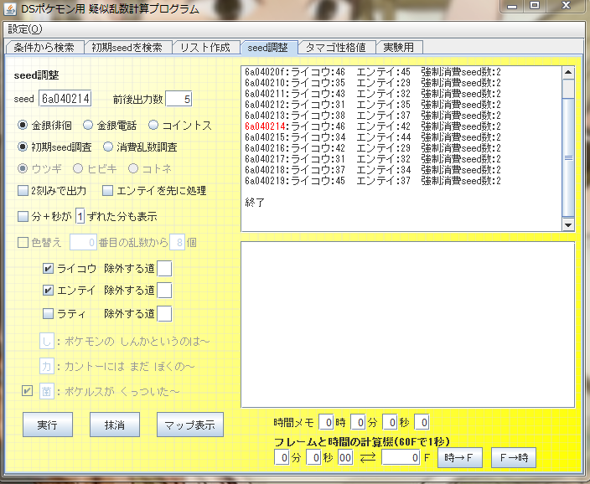Enable the 2刻みで出力 checkbox
590x484 pixels.
23,191
